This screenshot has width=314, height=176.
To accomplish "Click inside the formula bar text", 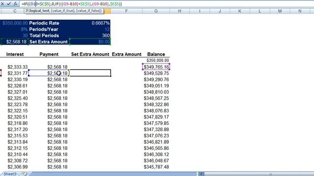I will pos(72,4).
